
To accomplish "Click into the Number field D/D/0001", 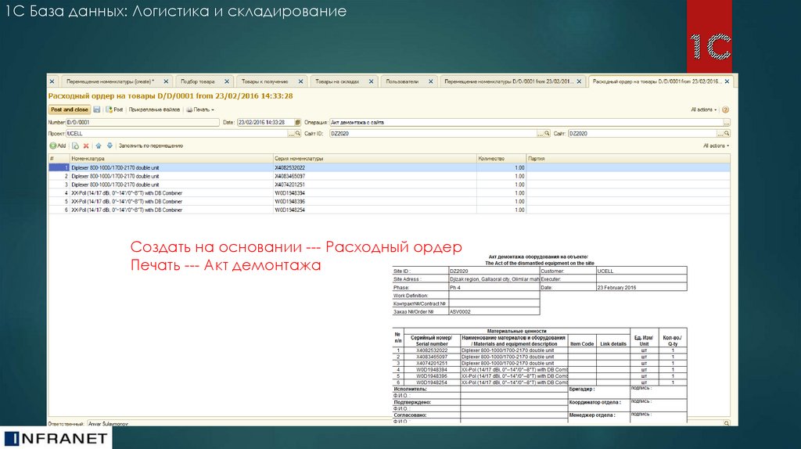I will [x=142, y=123].
